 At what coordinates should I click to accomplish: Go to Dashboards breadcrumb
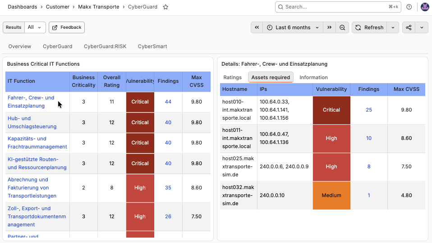[x=22, y=7]
